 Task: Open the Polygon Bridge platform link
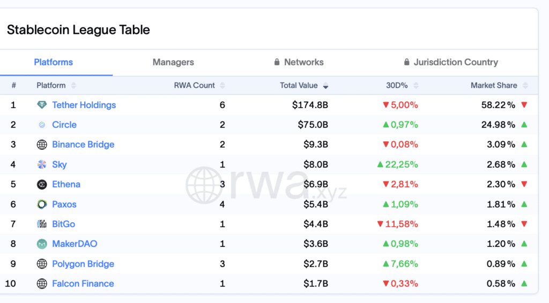pyautogui.click(x=83, y=264)
